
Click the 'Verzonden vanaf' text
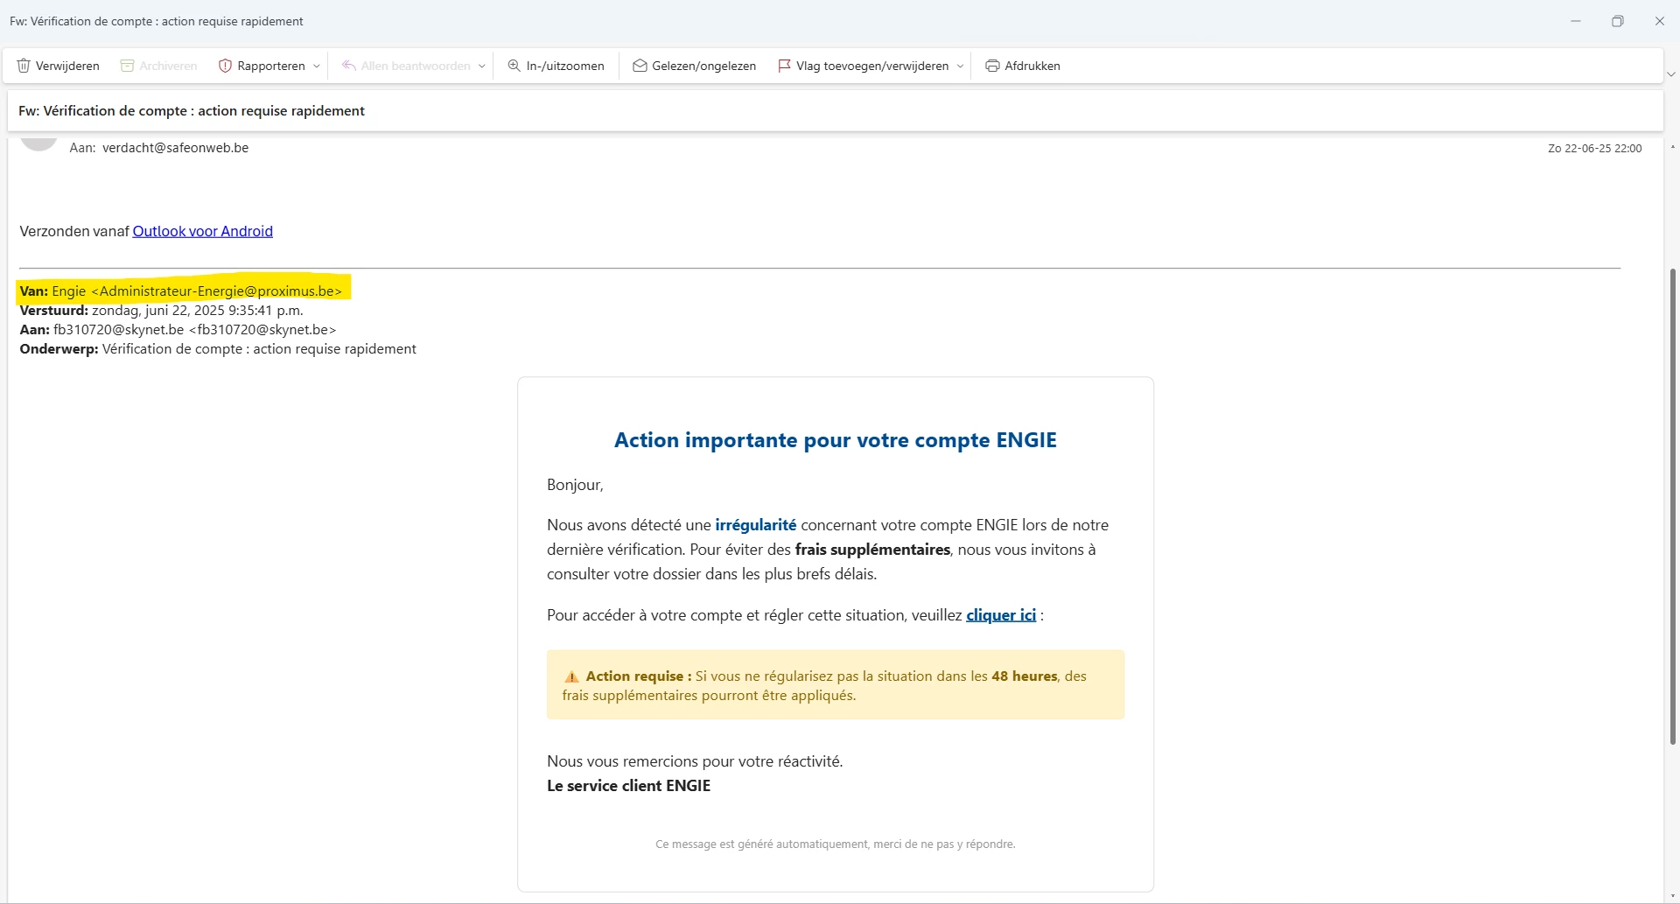click(x=74, y=231)
